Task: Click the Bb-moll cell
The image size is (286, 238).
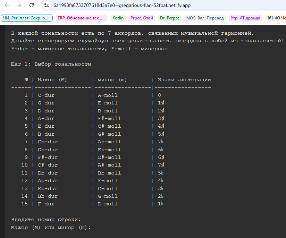Action: tap(109, 173)
